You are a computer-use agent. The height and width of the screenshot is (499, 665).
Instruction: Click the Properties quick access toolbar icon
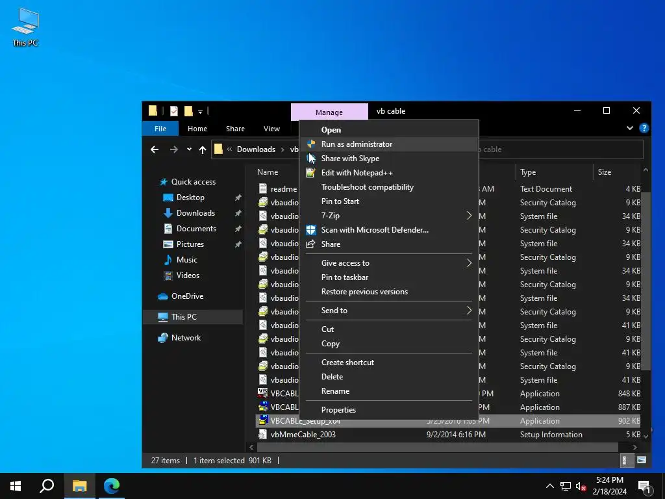(174, 111)
